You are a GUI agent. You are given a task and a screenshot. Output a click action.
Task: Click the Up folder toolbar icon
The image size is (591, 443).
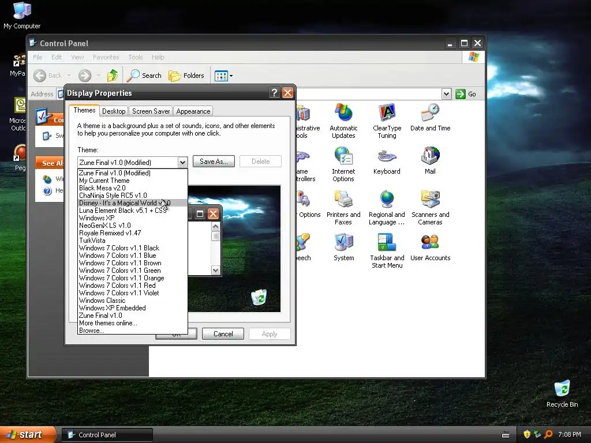coord(113,76)
